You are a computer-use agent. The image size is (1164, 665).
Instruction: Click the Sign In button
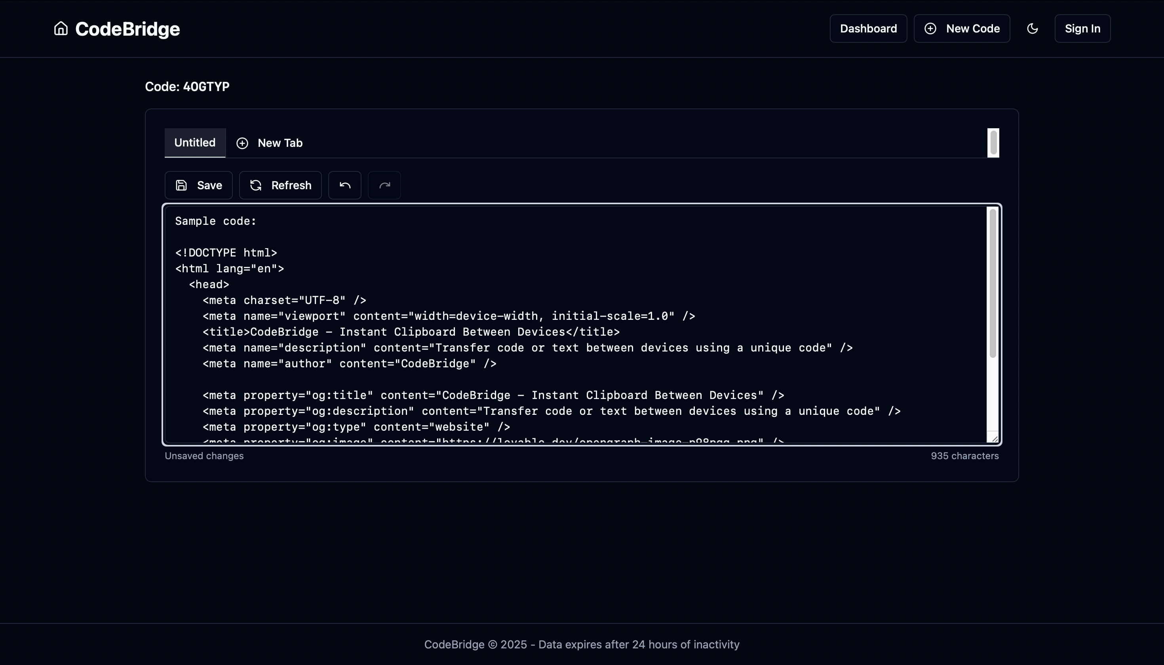coord(1082,28)
